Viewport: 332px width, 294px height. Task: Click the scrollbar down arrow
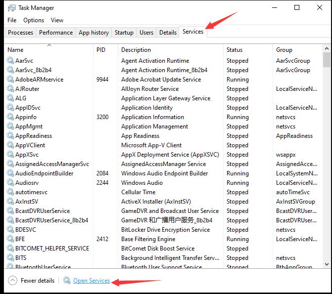[327, 264]
